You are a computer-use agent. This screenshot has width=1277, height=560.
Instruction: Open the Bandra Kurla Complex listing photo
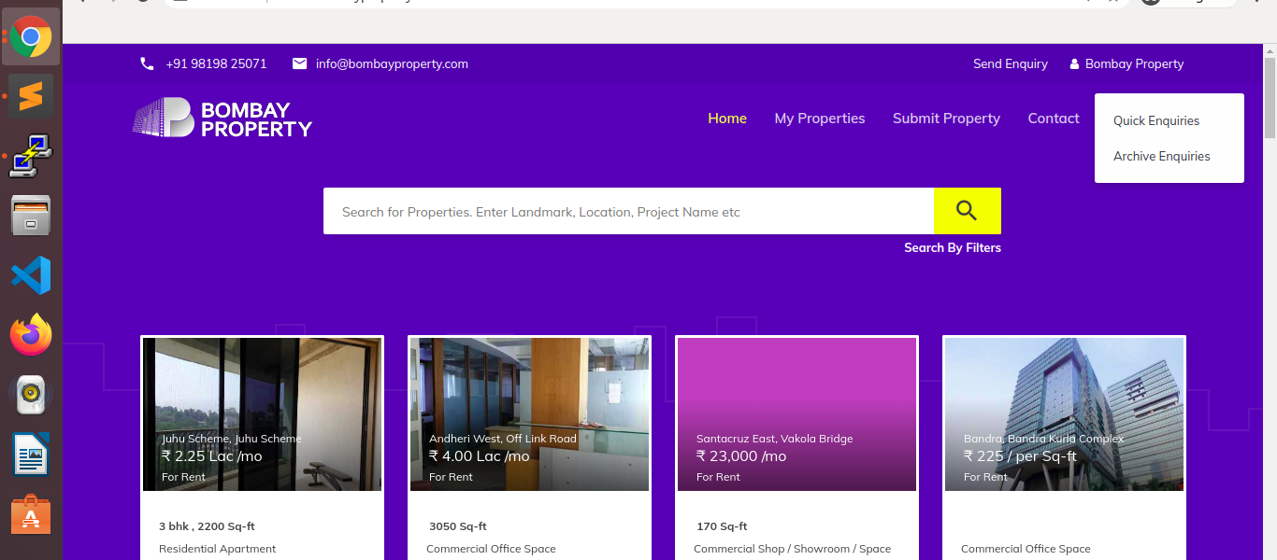point(1064,413)
